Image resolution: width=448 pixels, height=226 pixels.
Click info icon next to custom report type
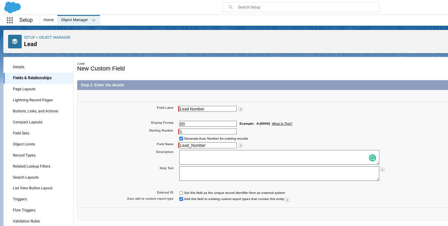point(287,200)
